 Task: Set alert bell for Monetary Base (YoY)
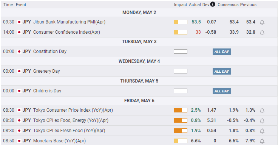[262, 141]
